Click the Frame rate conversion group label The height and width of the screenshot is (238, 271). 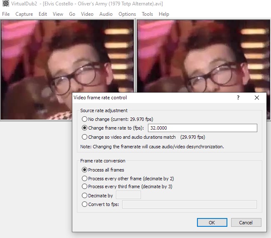pyautogui.click(x=103, y=161)
